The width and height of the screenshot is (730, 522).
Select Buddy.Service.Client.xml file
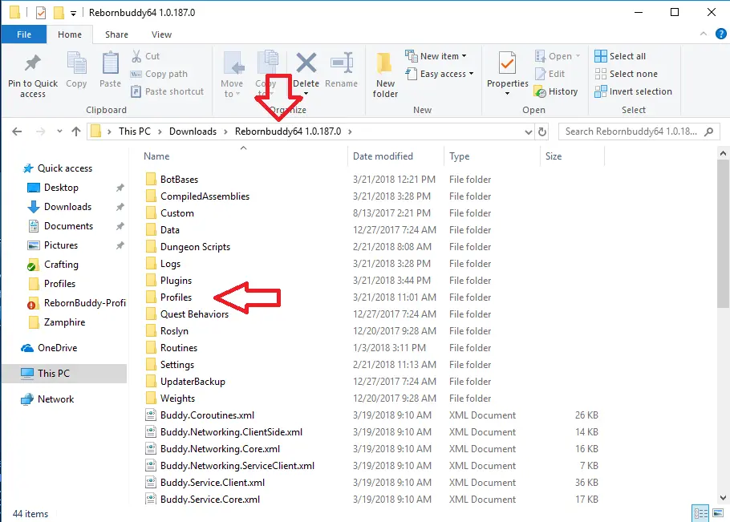point(213,483)
